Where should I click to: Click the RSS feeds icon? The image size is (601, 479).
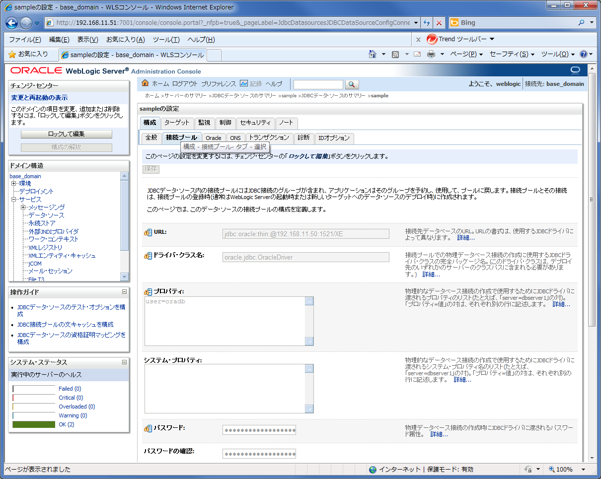pyautogui.click(x=396, y=54)
